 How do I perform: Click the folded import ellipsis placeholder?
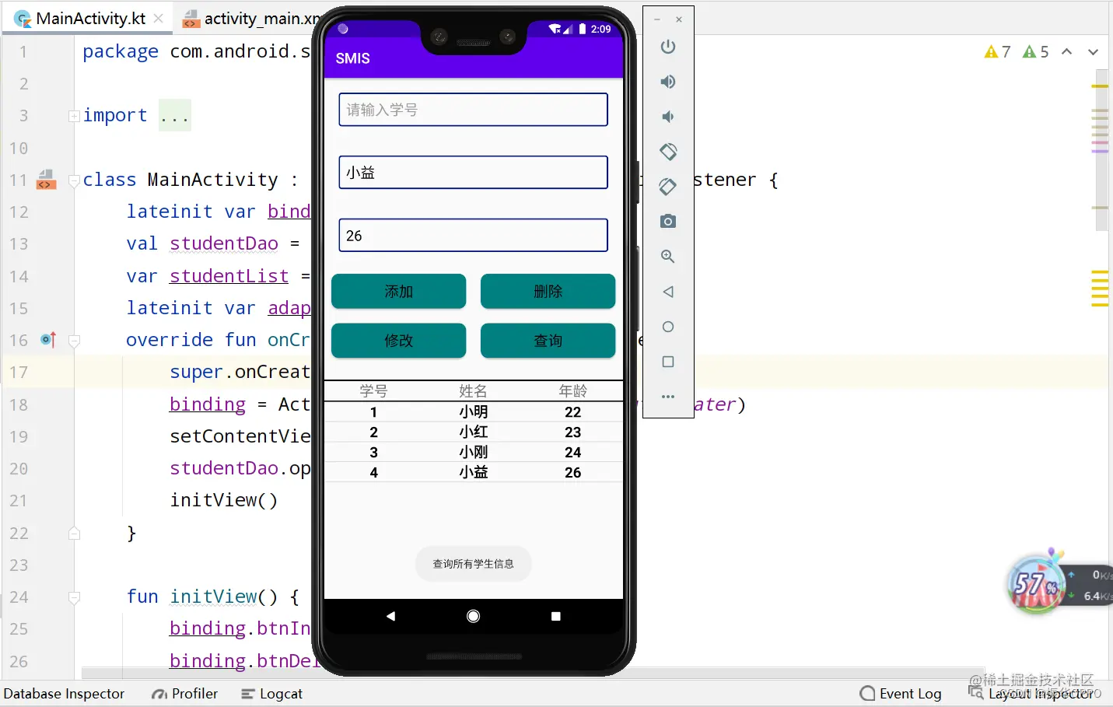pyautogui.click(x=174, y=116)
